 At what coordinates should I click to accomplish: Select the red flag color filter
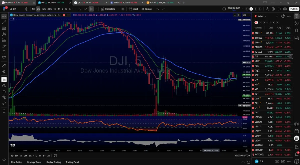(x=256, y=22)
